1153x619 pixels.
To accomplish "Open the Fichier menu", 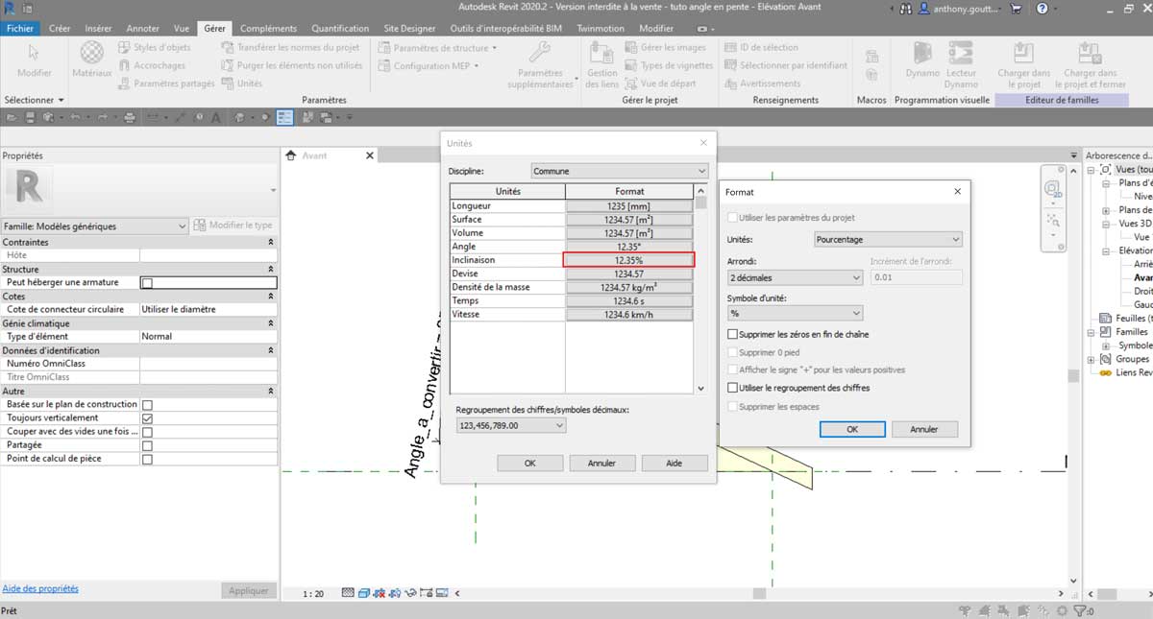I will point(19,29).
